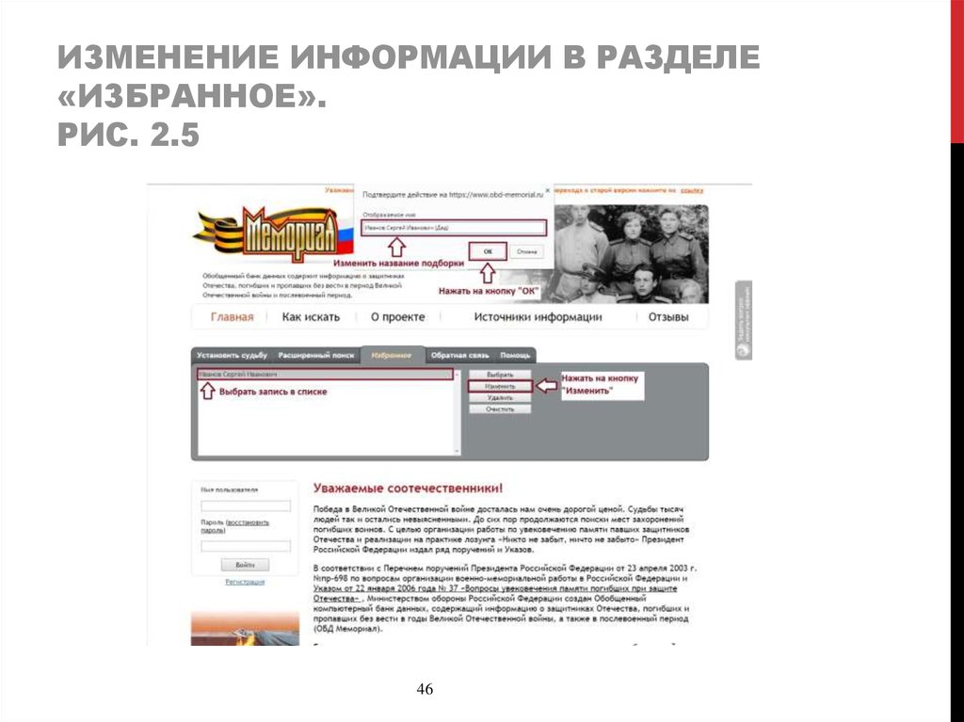Select the Установить судьбу tab

tap(232, 353)
